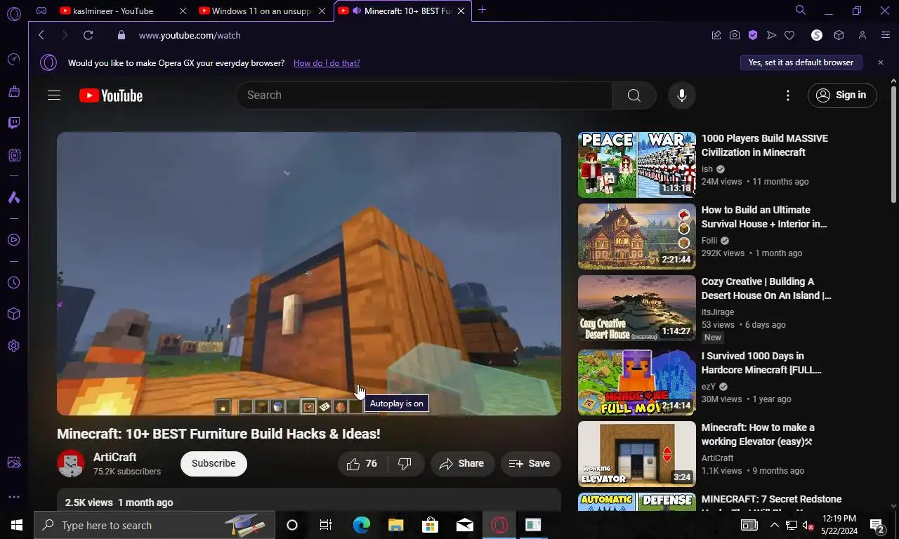
Task: Open the ArtiCraft channel avatar
Action: (71, 463)
